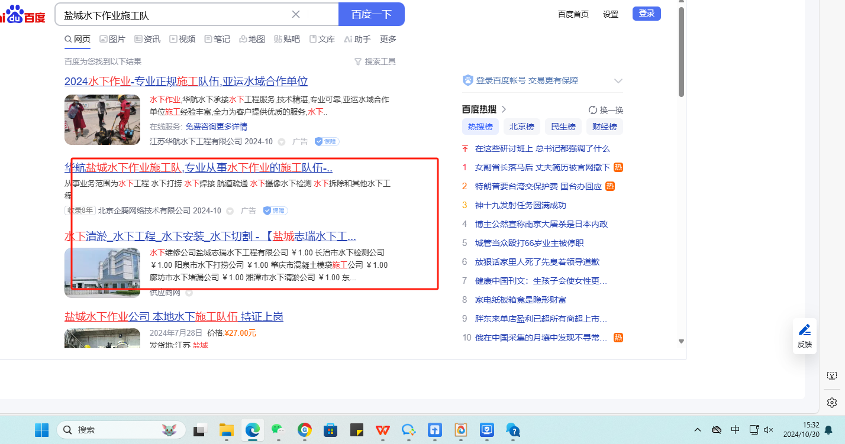The height and width of the screenshot is (444, 845).
Task: Refresh hot searches with 换一换 icon
Action: point(593,110)
